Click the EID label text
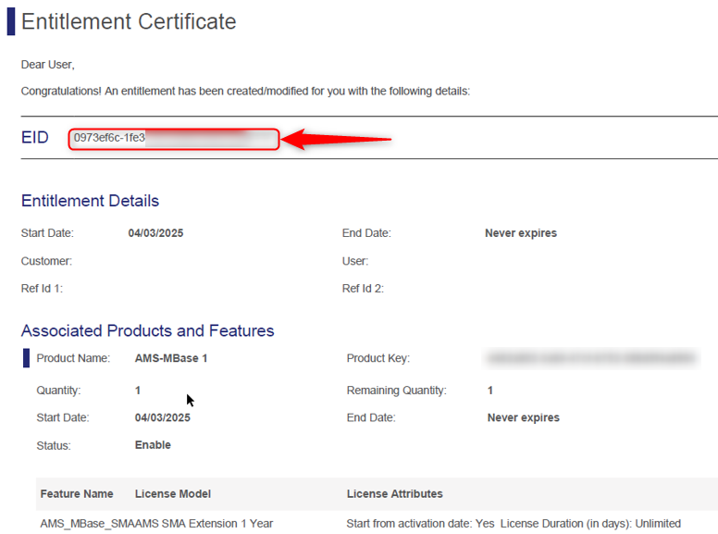This screenshot has width=718, height=534. coord(35,139)
